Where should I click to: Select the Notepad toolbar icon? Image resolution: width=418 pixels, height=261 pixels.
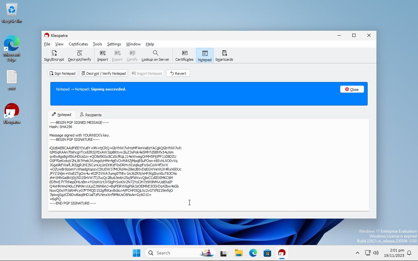(204, 56)
